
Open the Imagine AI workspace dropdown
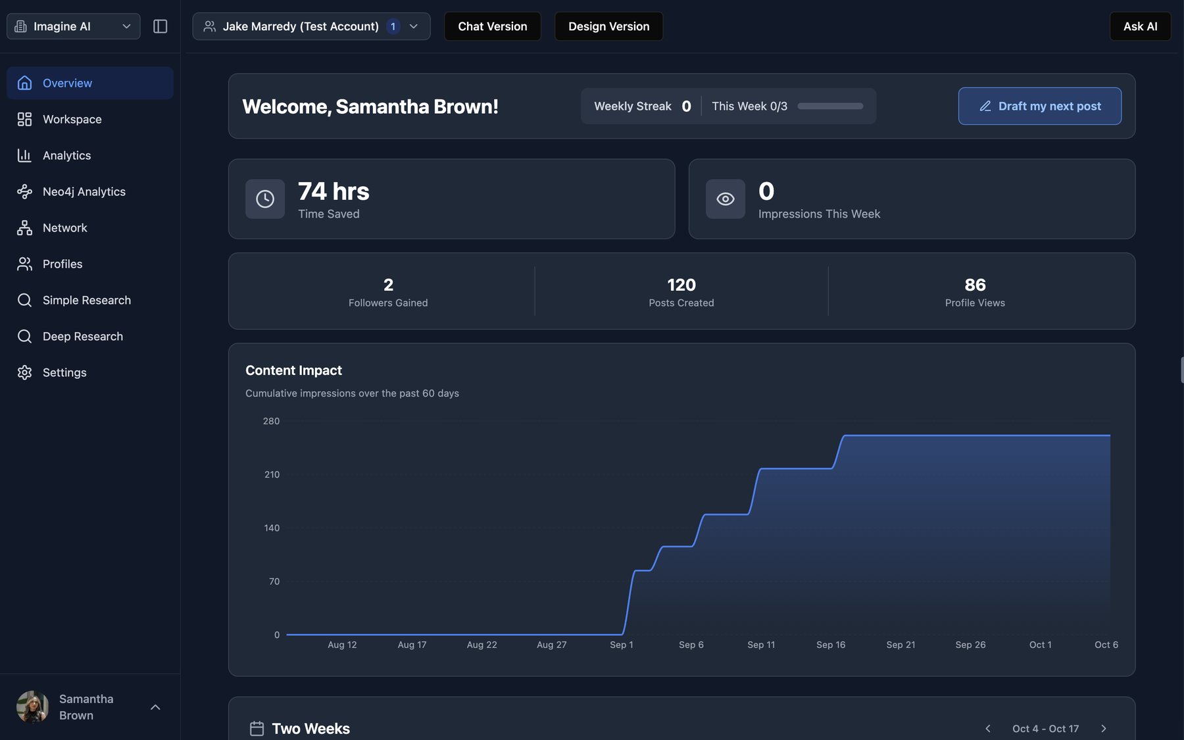click(x=74, y=26)
